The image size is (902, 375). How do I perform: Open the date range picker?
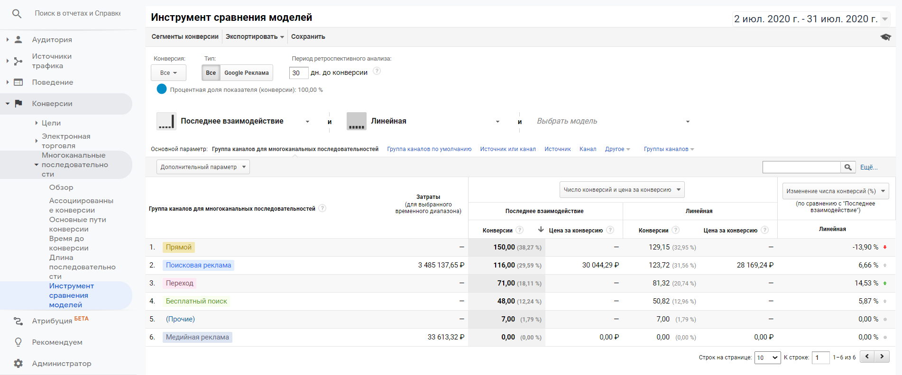[x=811, y=19]
